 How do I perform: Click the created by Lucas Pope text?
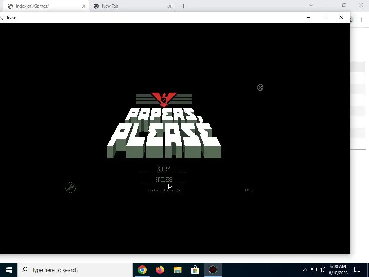point(164,190)
